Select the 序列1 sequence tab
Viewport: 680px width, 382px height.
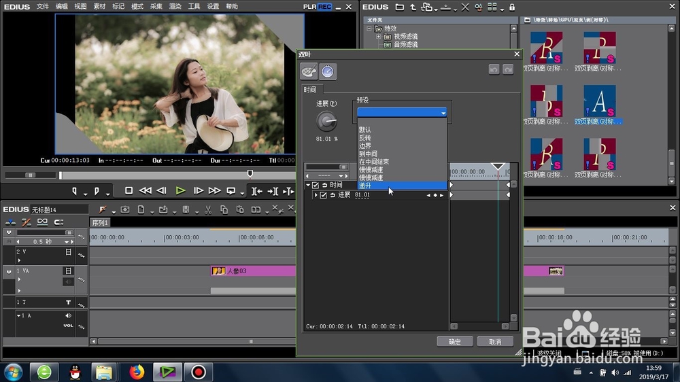coord(100,222)
